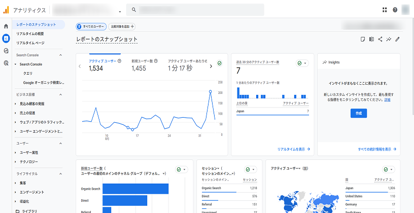This screenshot has width=414, height=213.
Task: Open the Google apps grid icon
Action: pos(385,10)
